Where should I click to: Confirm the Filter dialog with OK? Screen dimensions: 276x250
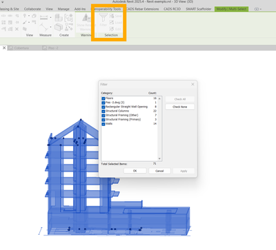click(x=135, y=171)
